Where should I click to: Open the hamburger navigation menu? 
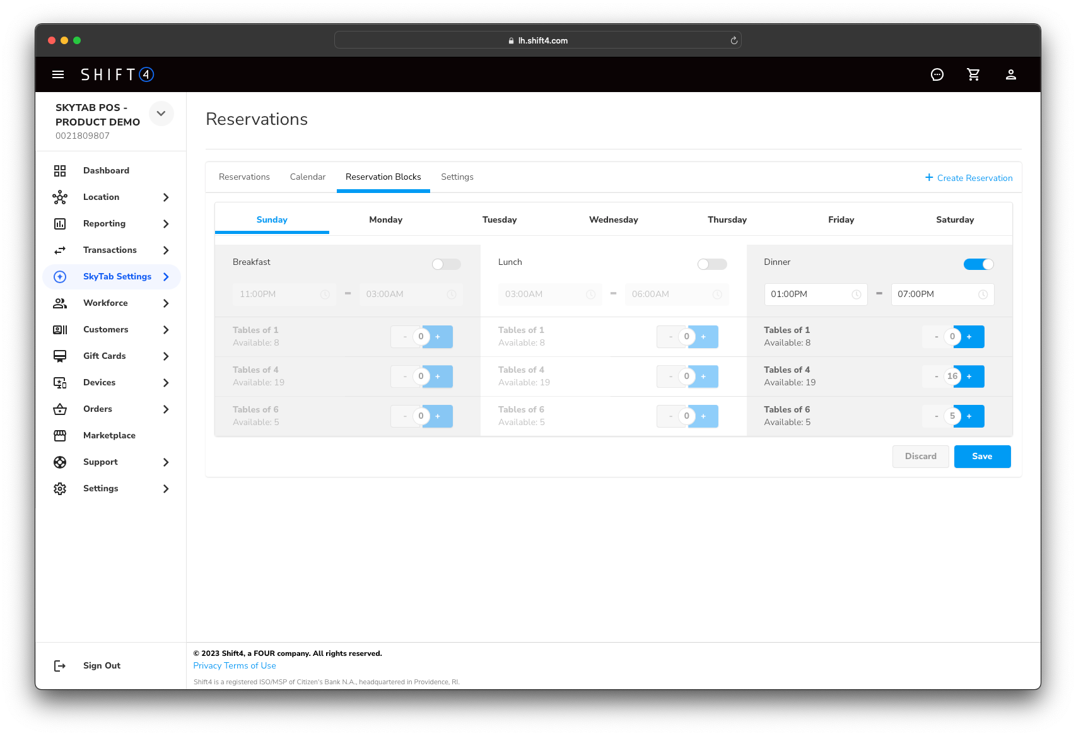click(58, 74)
